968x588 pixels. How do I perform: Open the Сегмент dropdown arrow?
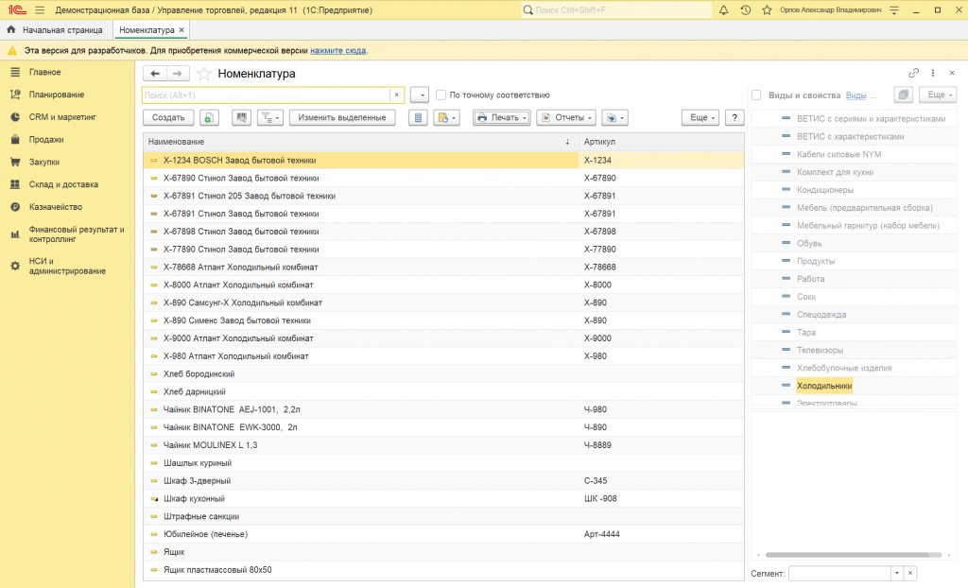(x=895, y=574)
